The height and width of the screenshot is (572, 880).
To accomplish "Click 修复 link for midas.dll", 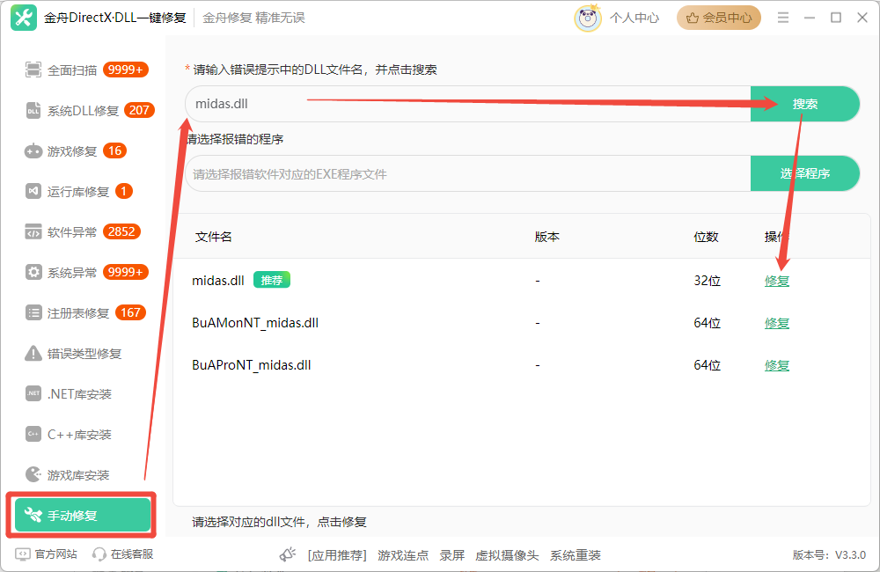I will tap(777, 281).
